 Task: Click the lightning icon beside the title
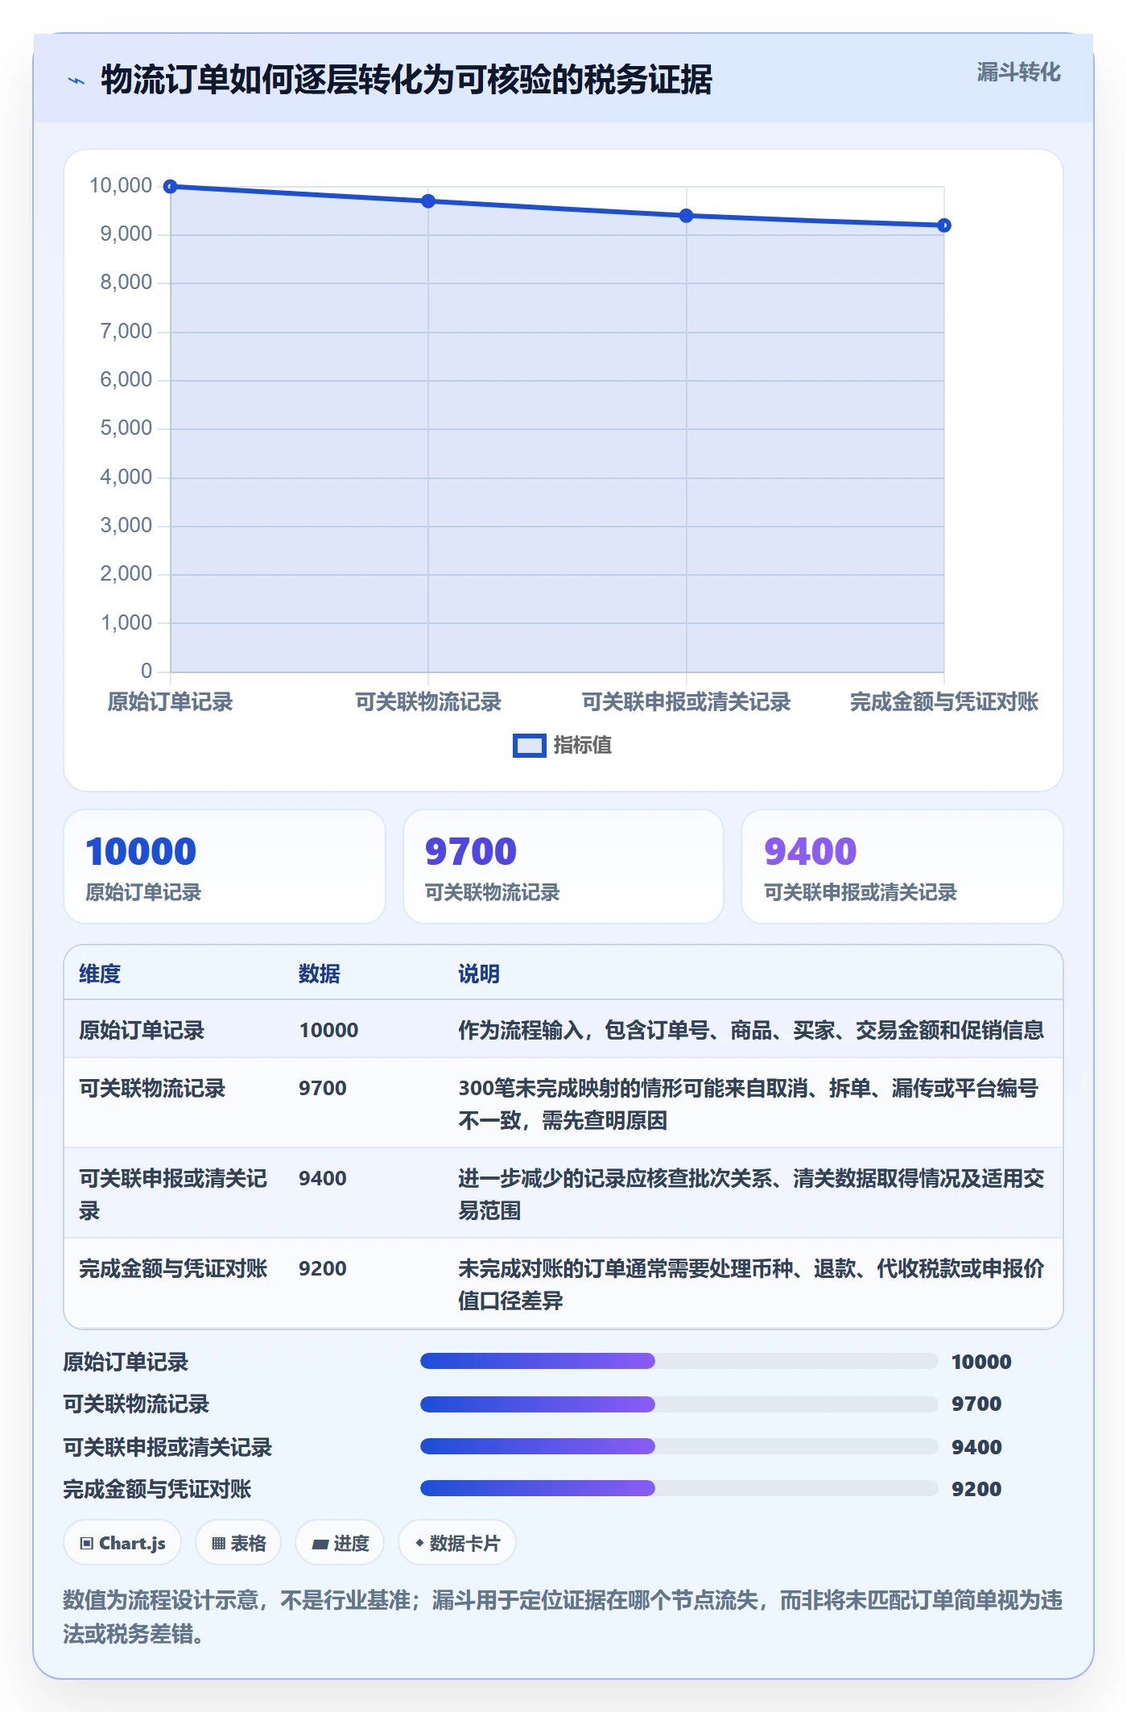(76, 81)
